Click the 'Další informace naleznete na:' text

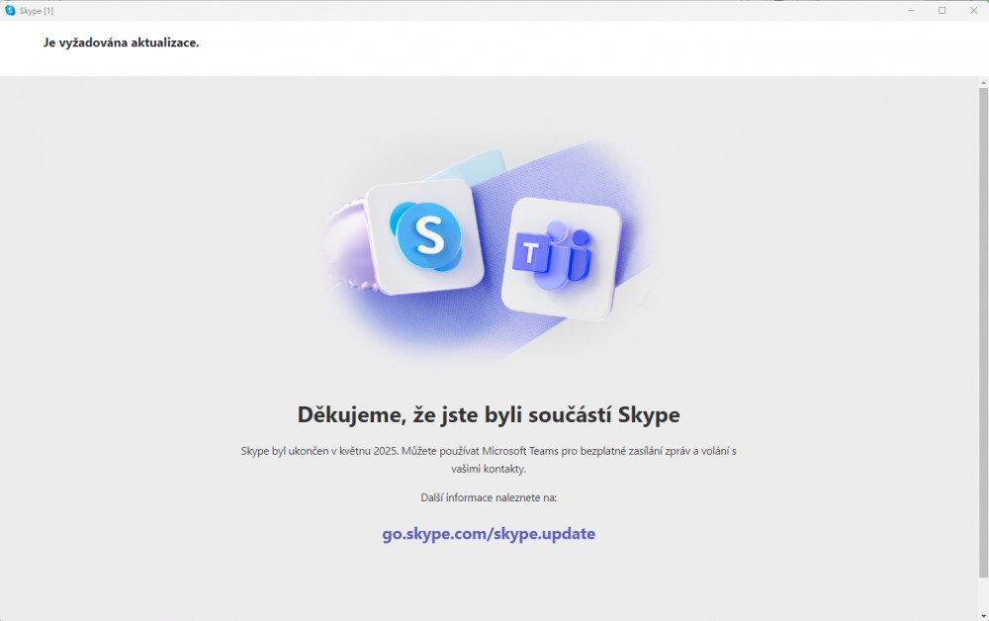click(x=489, y=497)
